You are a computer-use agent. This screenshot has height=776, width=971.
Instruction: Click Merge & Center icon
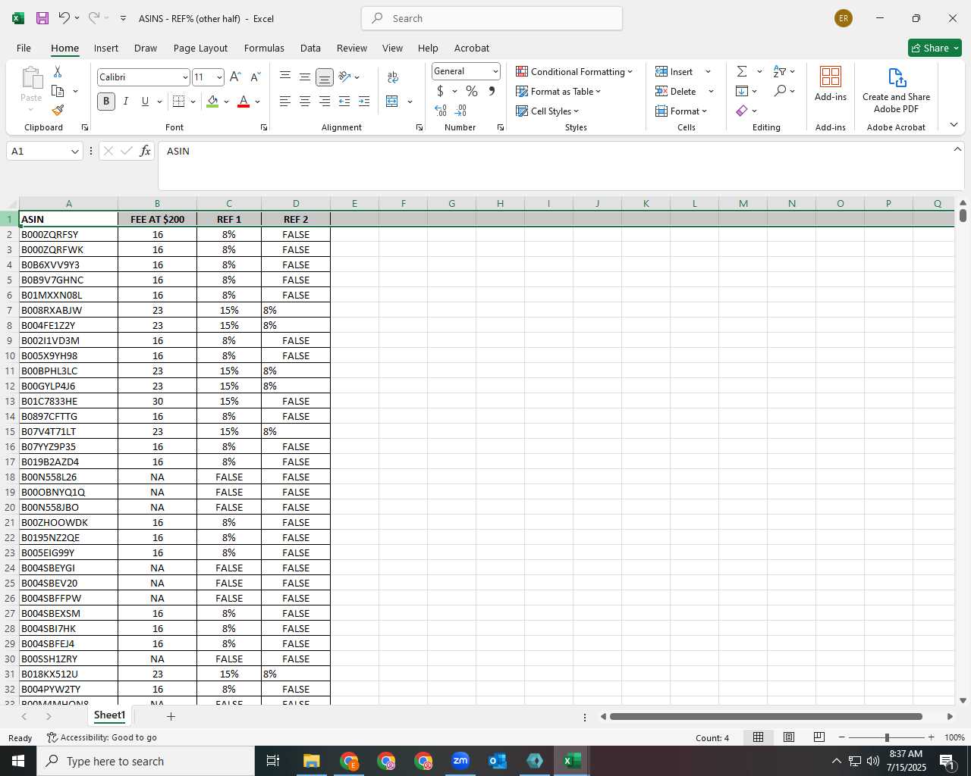pos(392,101)
